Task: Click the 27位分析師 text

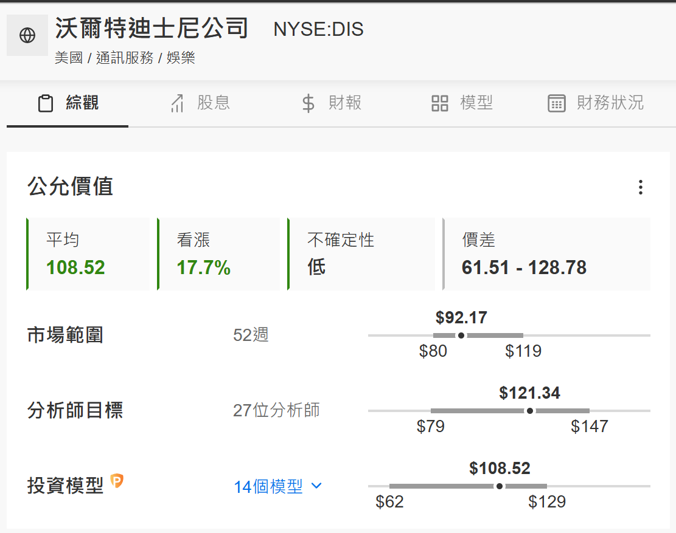Action: click(x=276, y=410)
